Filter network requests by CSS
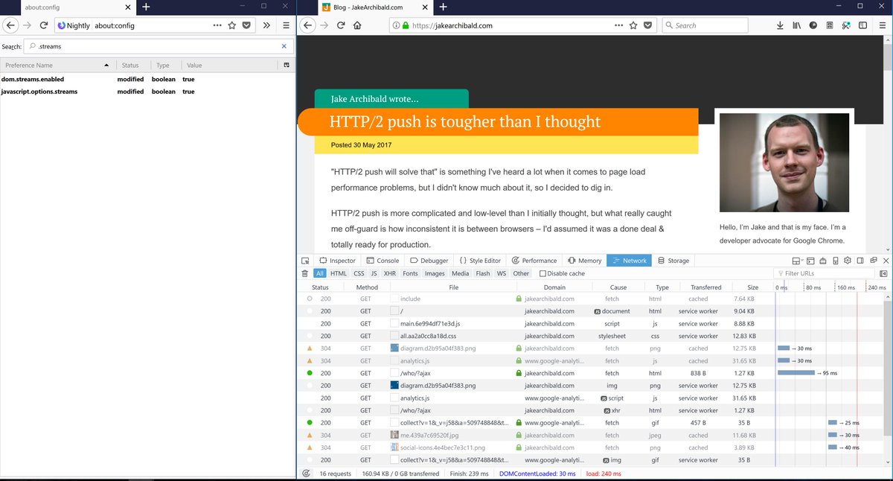893x481 pixels. click(359, 273)
